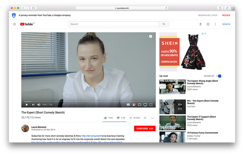Click the Shein Compra Ahora ad
Screen dimensions: 244x155
pyautogui.click(x=169, y=61)
